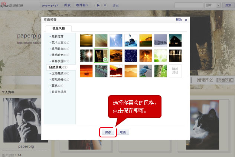Open the 管理评论 link
The width and height of the screenshot is (235, 157).
tap(205, 80)
